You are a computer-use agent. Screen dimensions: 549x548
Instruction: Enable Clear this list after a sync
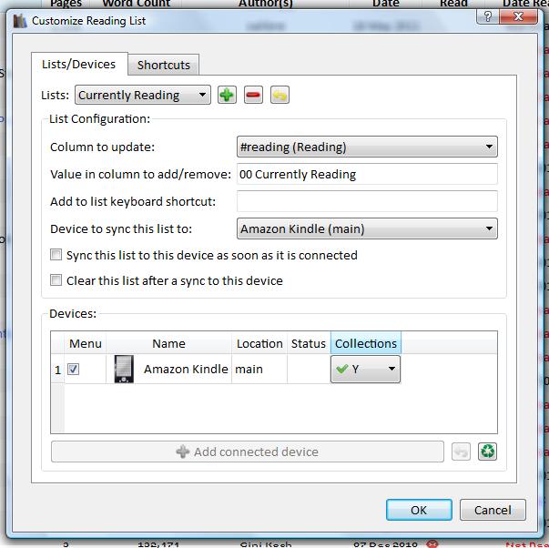point(56,280)
